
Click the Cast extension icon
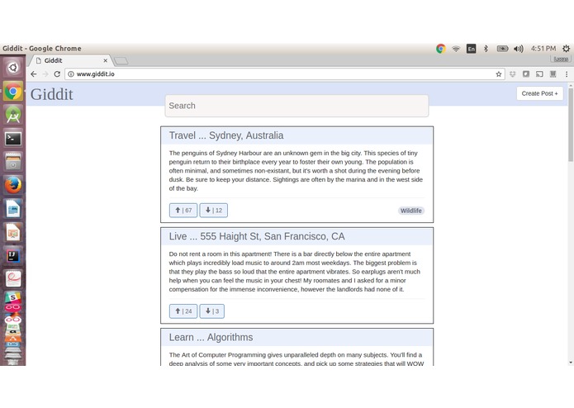coord(539,74)
